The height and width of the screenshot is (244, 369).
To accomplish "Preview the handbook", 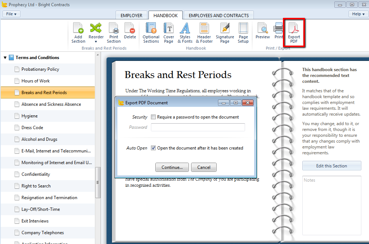I will 263,31.
